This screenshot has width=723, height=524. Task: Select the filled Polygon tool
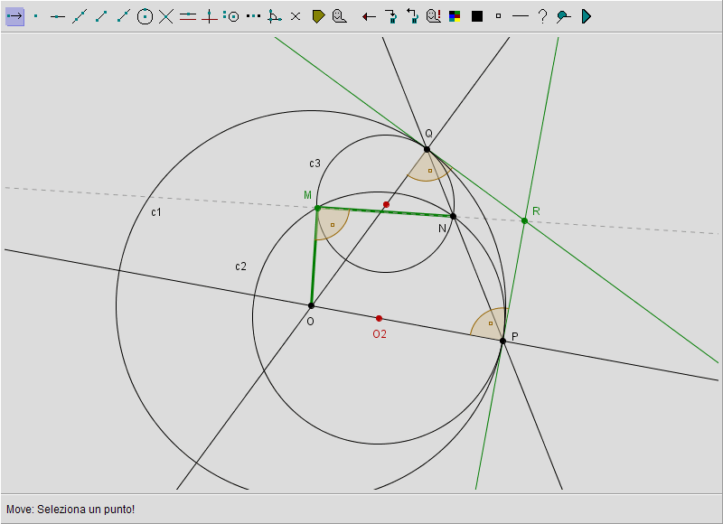318,16
